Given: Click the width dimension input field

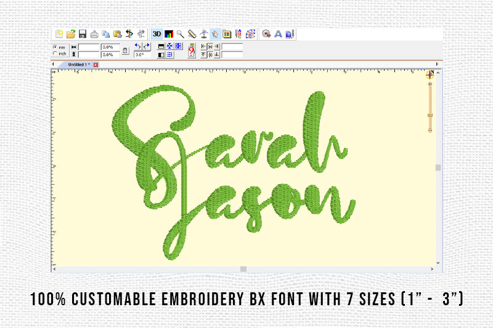Looking at the screenshot, I should [x=89, y=47].
